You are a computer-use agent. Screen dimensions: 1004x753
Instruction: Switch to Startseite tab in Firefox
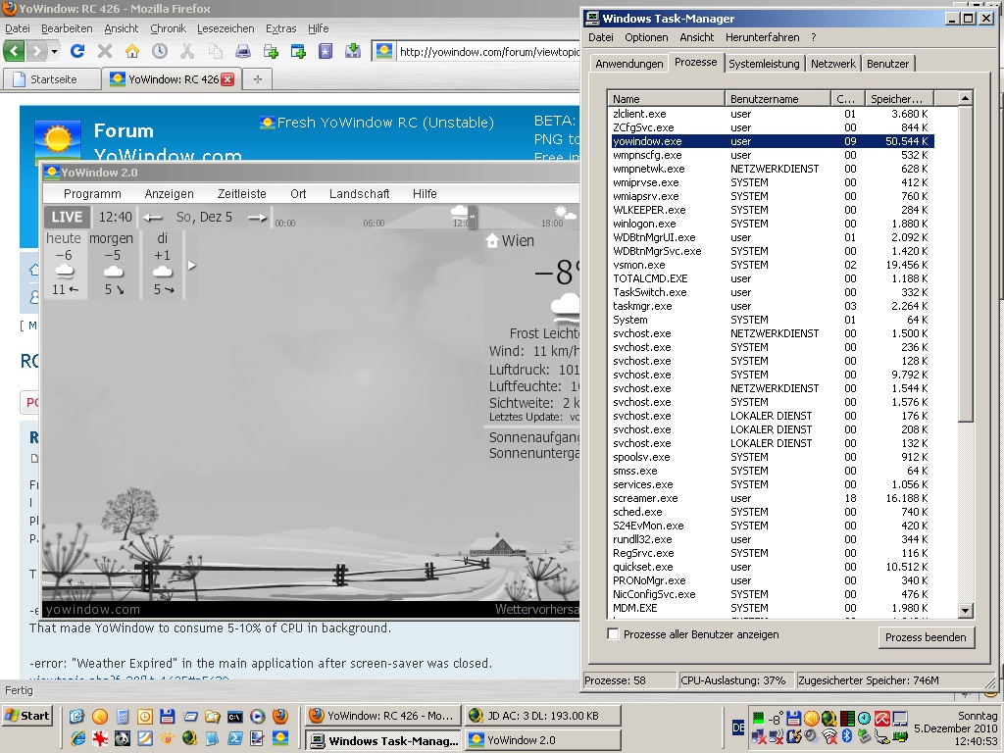[x=53, y=79]
